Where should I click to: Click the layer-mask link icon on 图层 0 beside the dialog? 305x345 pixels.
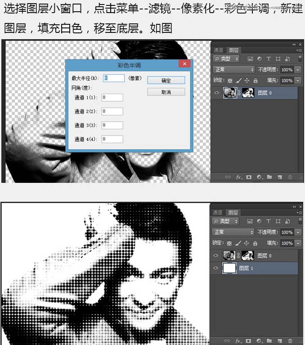click(239, 93)
